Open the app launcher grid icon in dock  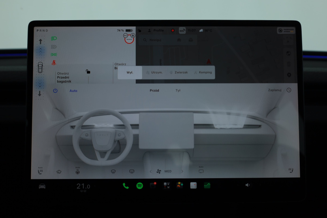coord(166,185)
